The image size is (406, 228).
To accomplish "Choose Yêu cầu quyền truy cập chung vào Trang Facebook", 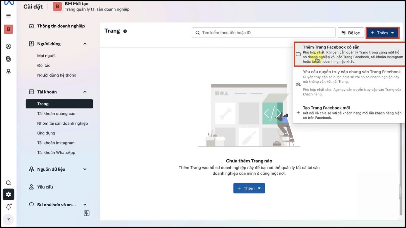I will click(348, 83).
